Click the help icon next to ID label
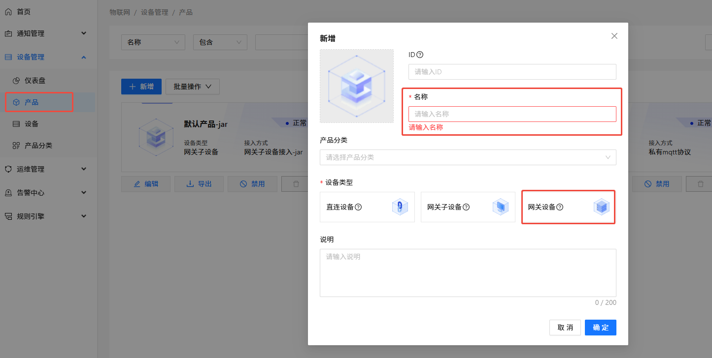Screen dimensions: 712x358 (420, 55)
